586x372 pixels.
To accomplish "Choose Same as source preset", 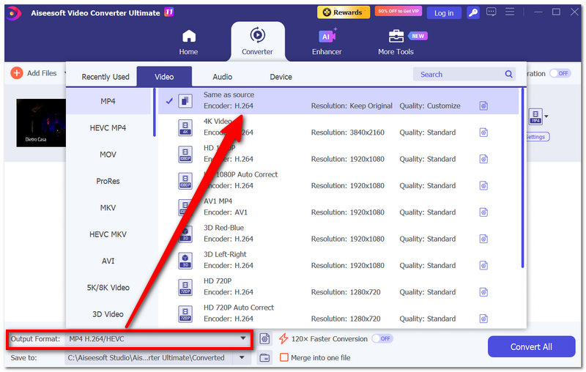I will 338,101.
